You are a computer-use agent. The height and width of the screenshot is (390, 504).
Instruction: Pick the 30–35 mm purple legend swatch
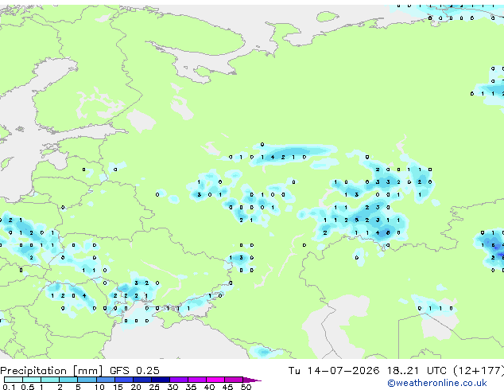(178, 380)
